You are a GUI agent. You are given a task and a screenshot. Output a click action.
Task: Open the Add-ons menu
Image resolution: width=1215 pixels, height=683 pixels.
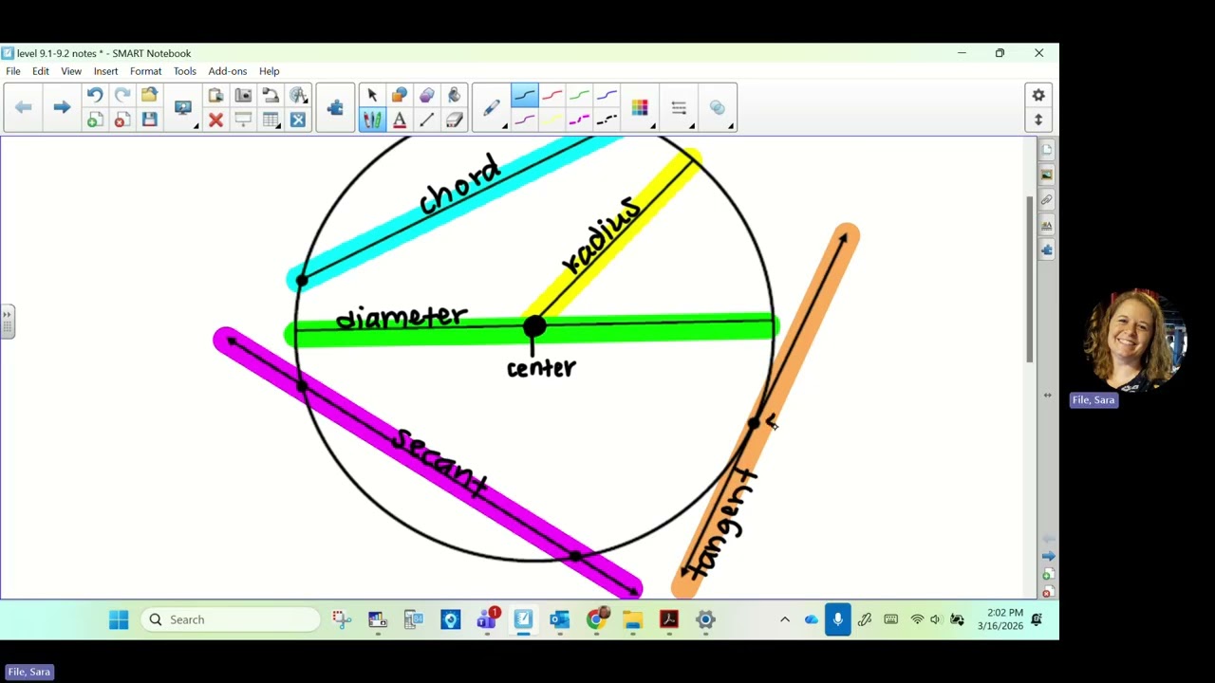(x=228, y=71)
